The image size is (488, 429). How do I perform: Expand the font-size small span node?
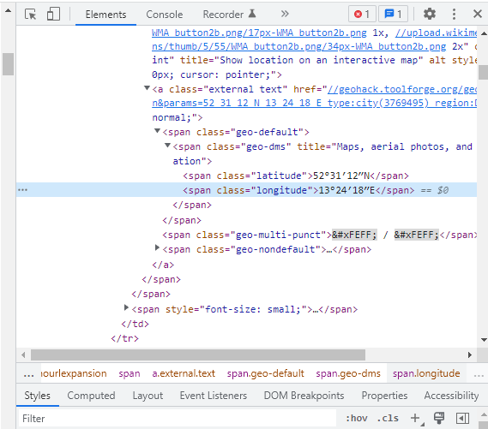[126, 308]
